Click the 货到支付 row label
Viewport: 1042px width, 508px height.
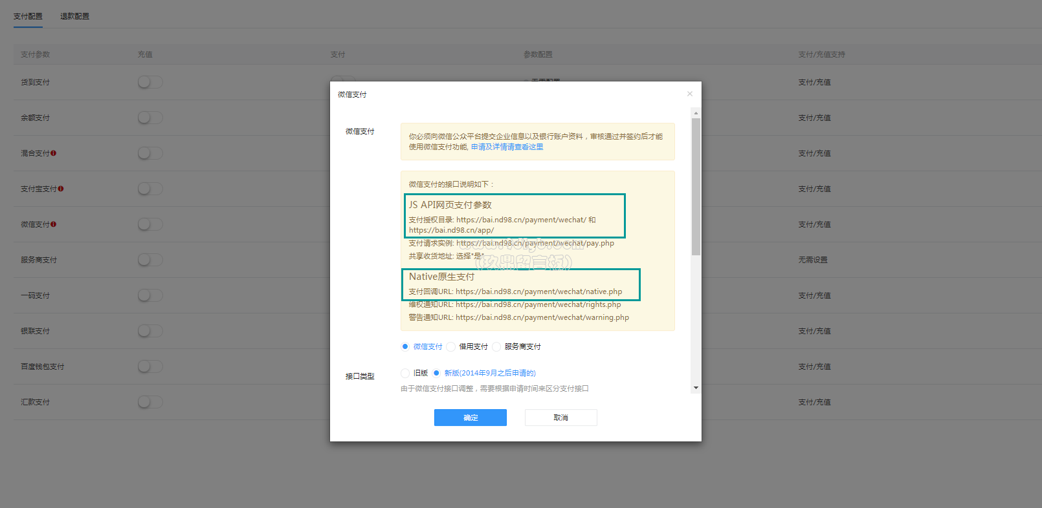(35, 82)
